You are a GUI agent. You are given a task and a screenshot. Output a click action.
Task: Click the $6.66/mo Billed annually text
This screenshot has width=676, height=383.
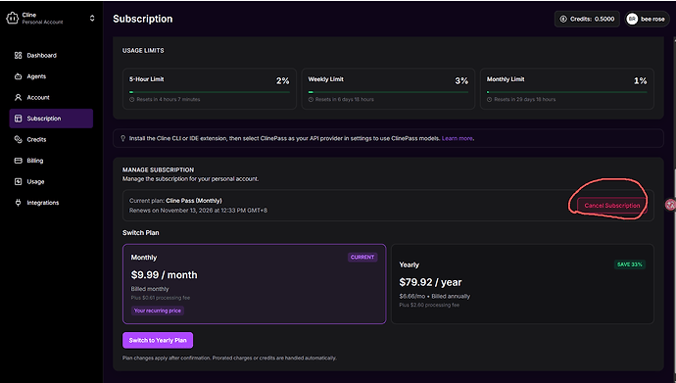pos(435,297)
